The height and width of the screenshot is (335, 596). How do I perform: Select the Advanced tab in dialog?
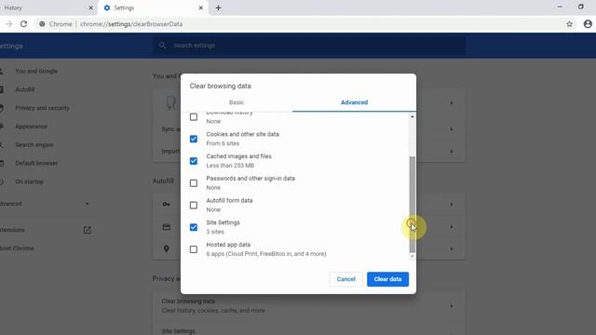click(354, 102)
